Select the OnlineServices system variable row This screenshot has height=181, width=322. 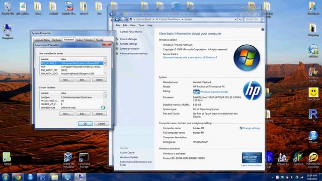pos(71,108)
